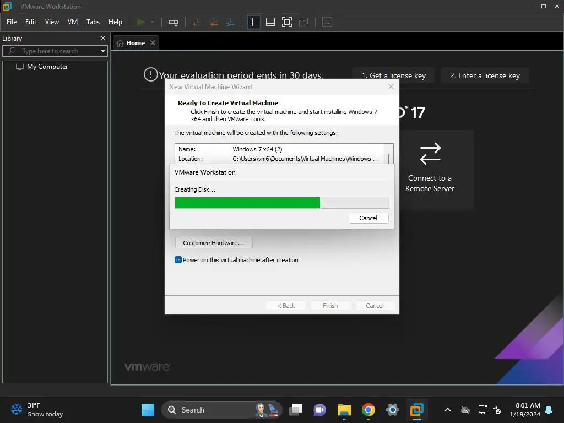Open Task View from the taskbar

tap(296, 410)
